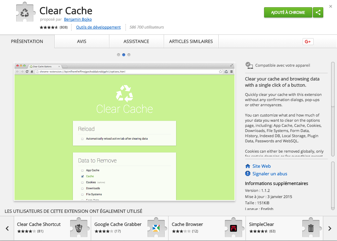Viewport: 337px width, 241px height.
Task: Switch to the AVIS tab
Action: click(82, 42)
